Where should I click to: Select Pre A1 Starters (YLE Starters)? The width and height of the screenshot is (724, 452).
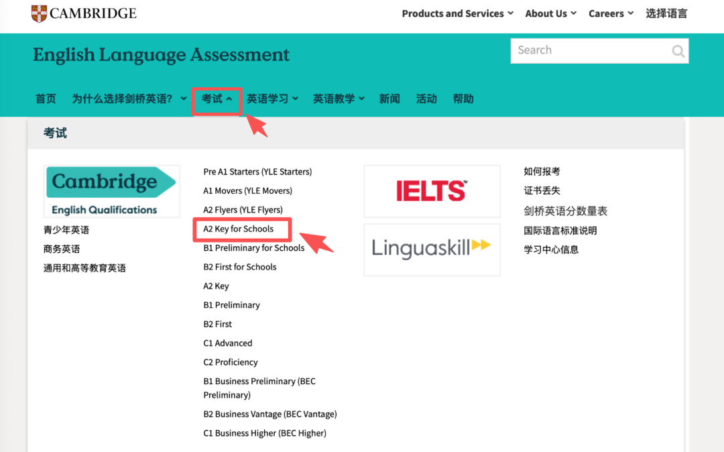tap(257, 172)
